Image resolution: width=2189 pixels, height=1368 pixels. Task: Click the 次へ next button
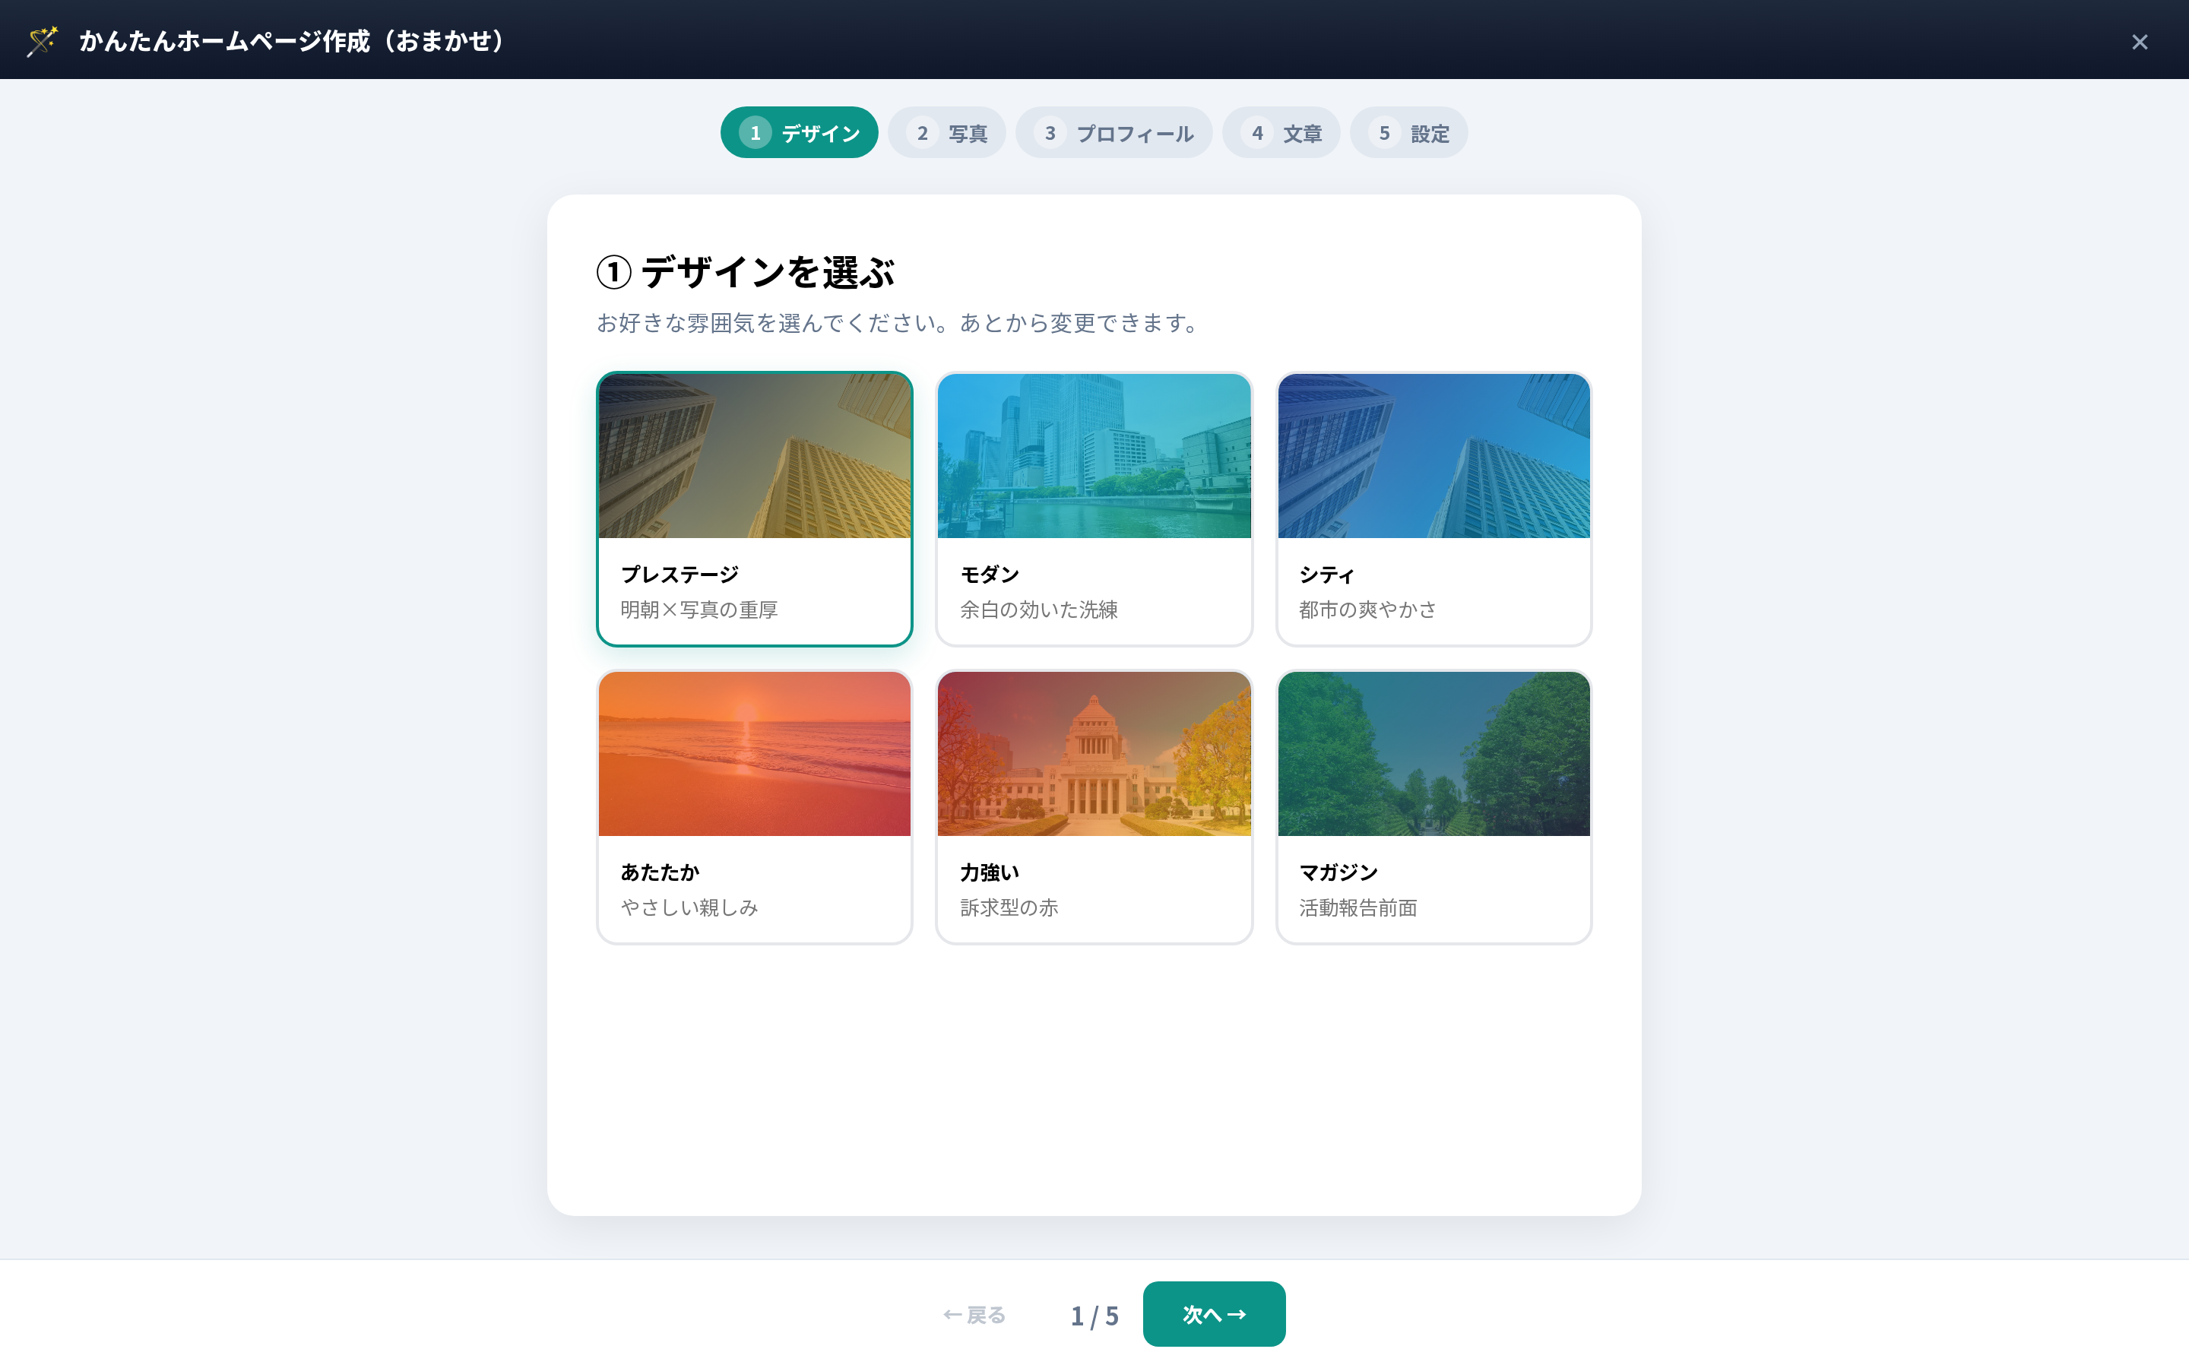(x=1214, y=1314)
